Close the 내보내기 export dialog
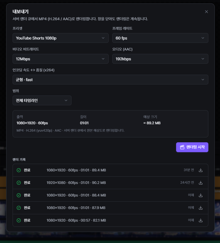220x243 pixels. [206, 12]
